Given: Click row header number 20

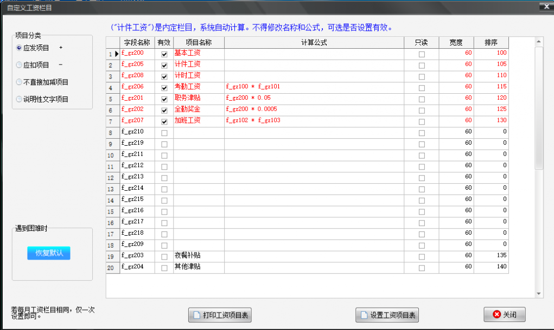Looking at the screenshot, I should pyautogui.click(x=111, y=268).
